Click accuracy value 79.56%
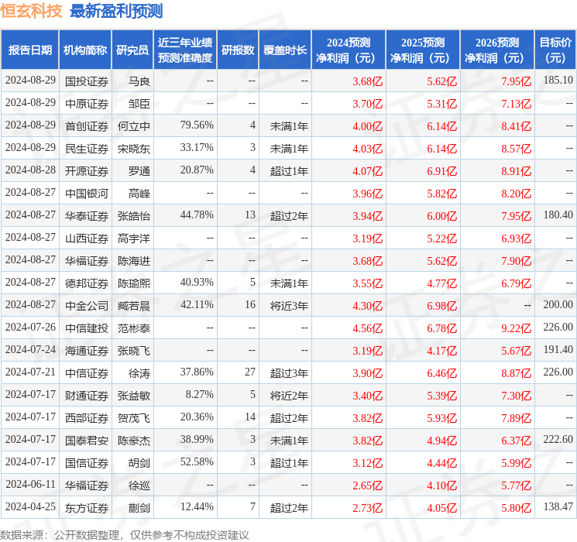This screenshot has height=542, width=577. (197, 125)
